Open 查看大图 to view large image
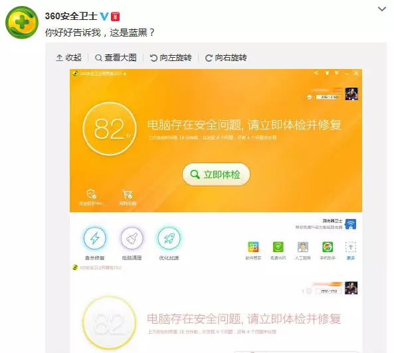The height and width of the screenshot is (353, 394). tap(116, 58)
